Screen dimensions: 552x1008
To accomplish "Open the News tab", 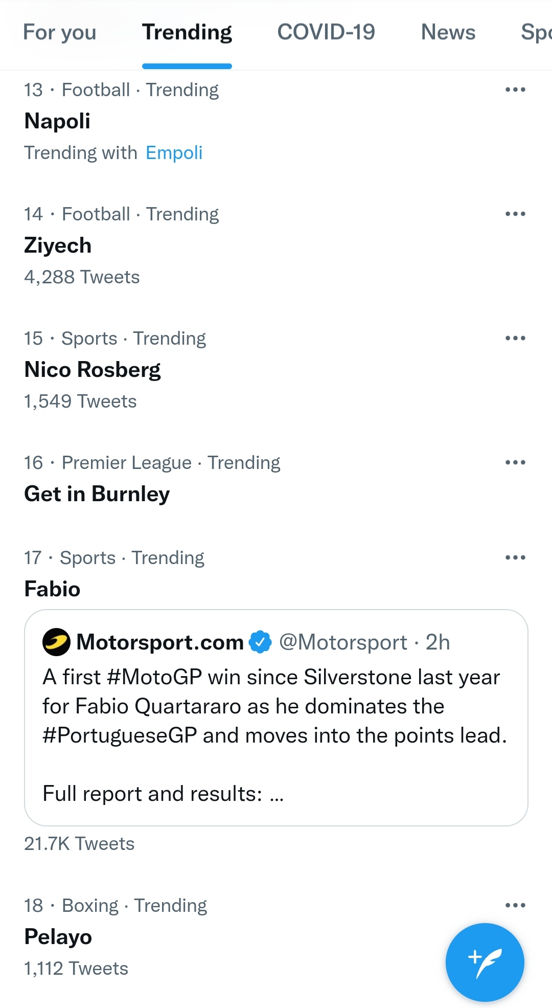I will (x=448, y=33).
